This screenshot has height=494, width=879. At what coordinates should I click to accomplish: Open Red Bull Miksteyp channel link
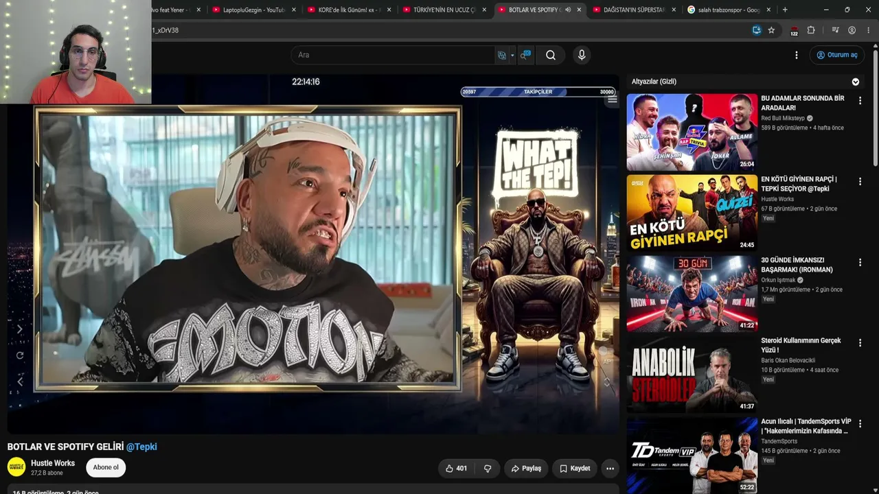pos(783,118)
